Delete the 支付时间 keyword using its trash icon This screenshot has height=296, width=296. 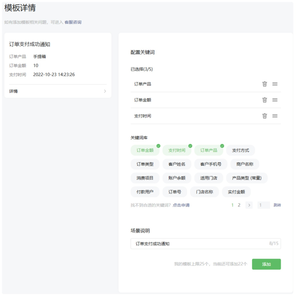pyautogui.click(x=264, y=116)
